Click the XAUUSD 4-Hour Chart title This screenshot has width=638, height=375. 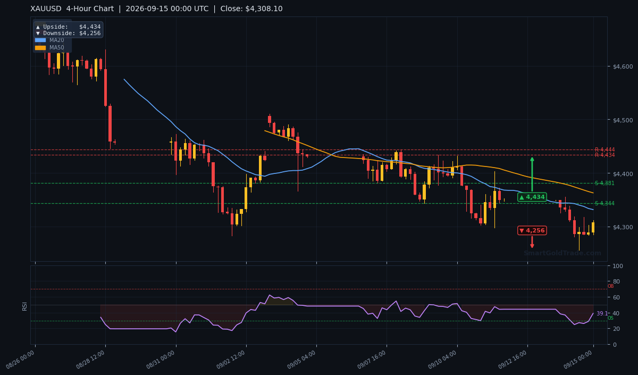coord(73,9)
